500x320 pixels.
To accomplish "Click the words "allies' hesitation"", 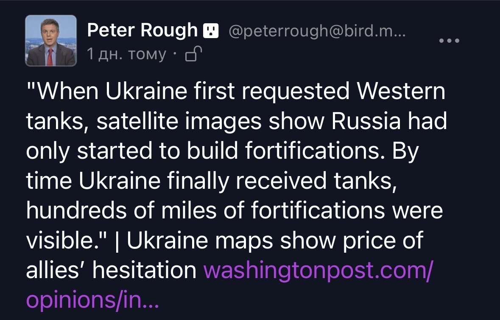I will 111,271.
